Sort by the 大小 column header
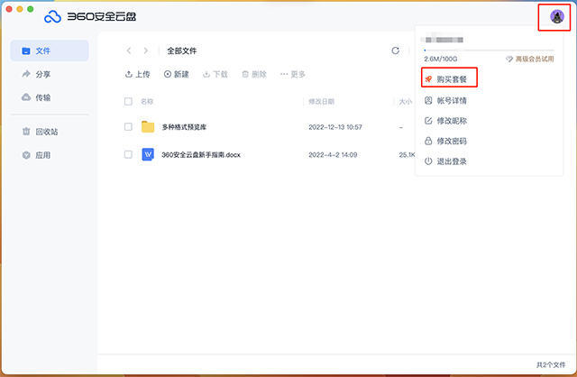This screenshot has width=577, height=377. coord(406,101)
